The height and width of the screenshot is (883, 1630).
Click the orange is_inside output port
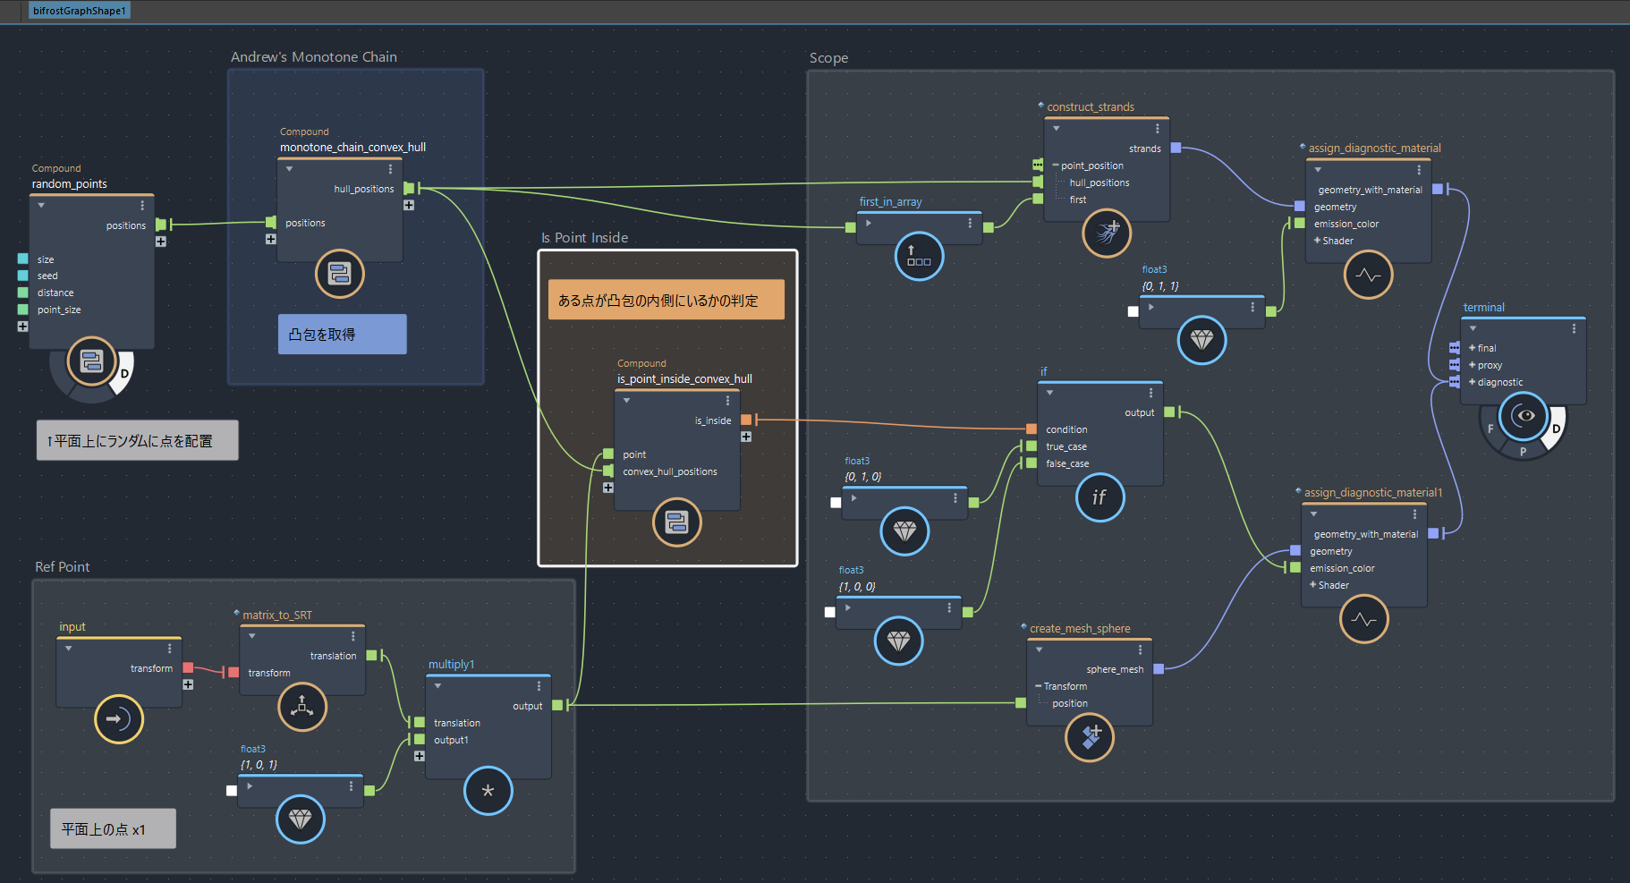point(746,420)
